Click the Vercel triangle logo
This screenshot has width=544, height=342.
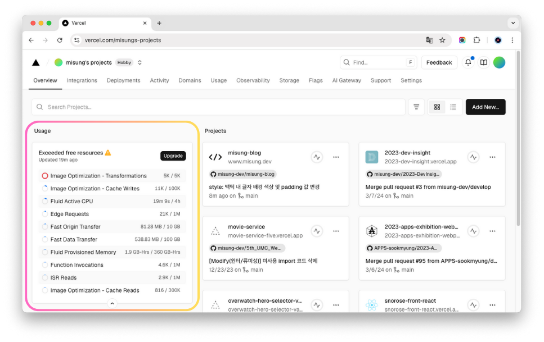click(36, 62)
